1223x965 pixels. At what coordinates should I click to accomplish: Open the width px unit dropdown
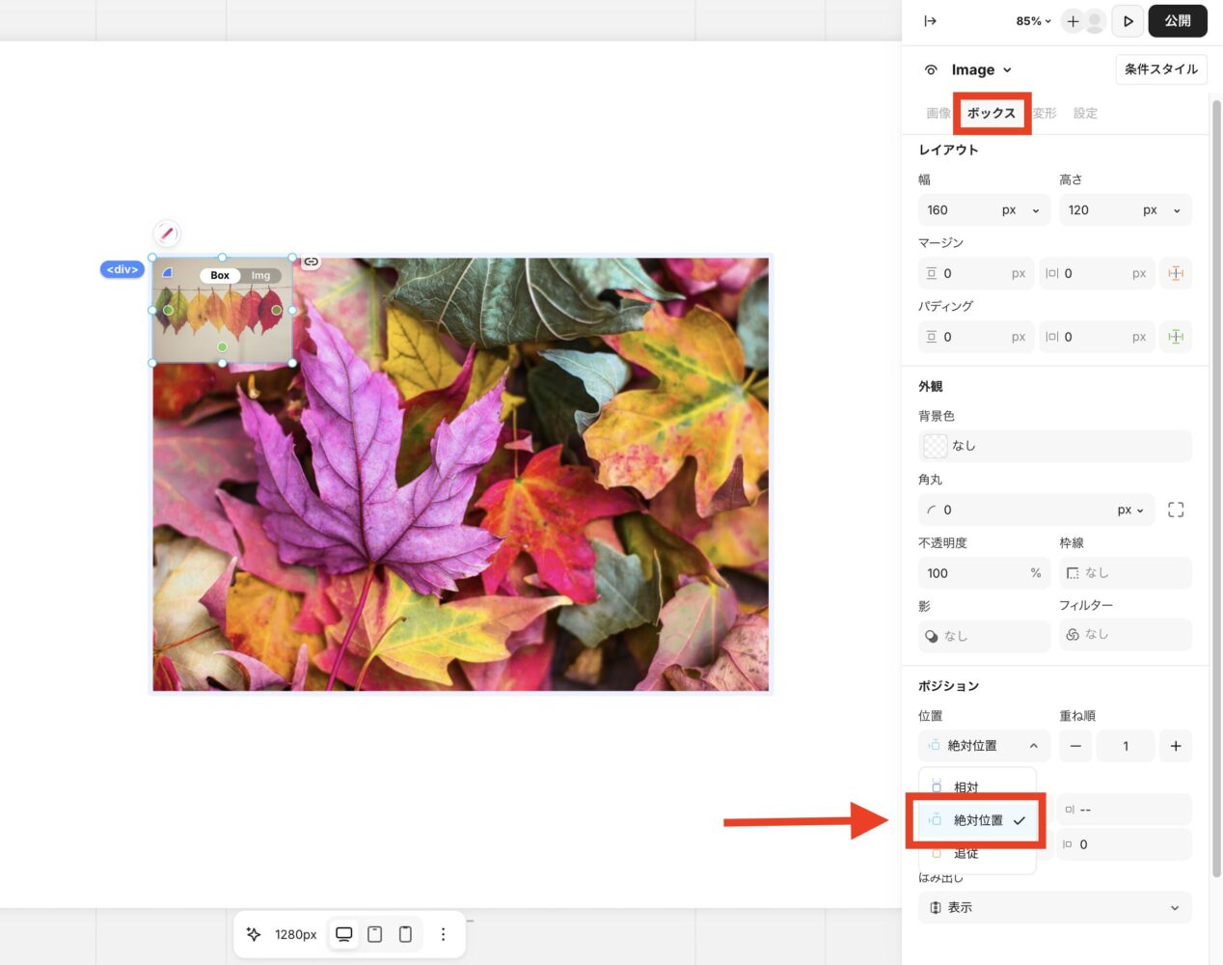(1020, 210)
